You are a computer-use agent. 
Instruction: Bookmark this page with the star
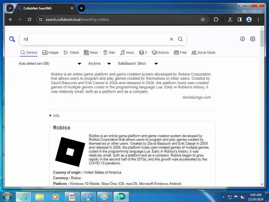203,19
